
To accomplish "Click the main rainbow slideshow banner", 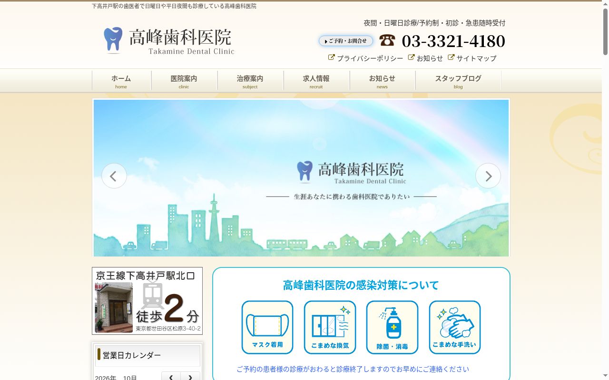I will tap(301, 178).
